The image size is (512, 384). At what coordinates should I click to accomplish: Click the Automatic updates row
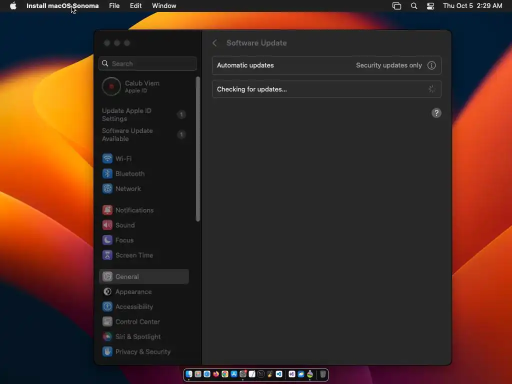[x=326, y=65]
